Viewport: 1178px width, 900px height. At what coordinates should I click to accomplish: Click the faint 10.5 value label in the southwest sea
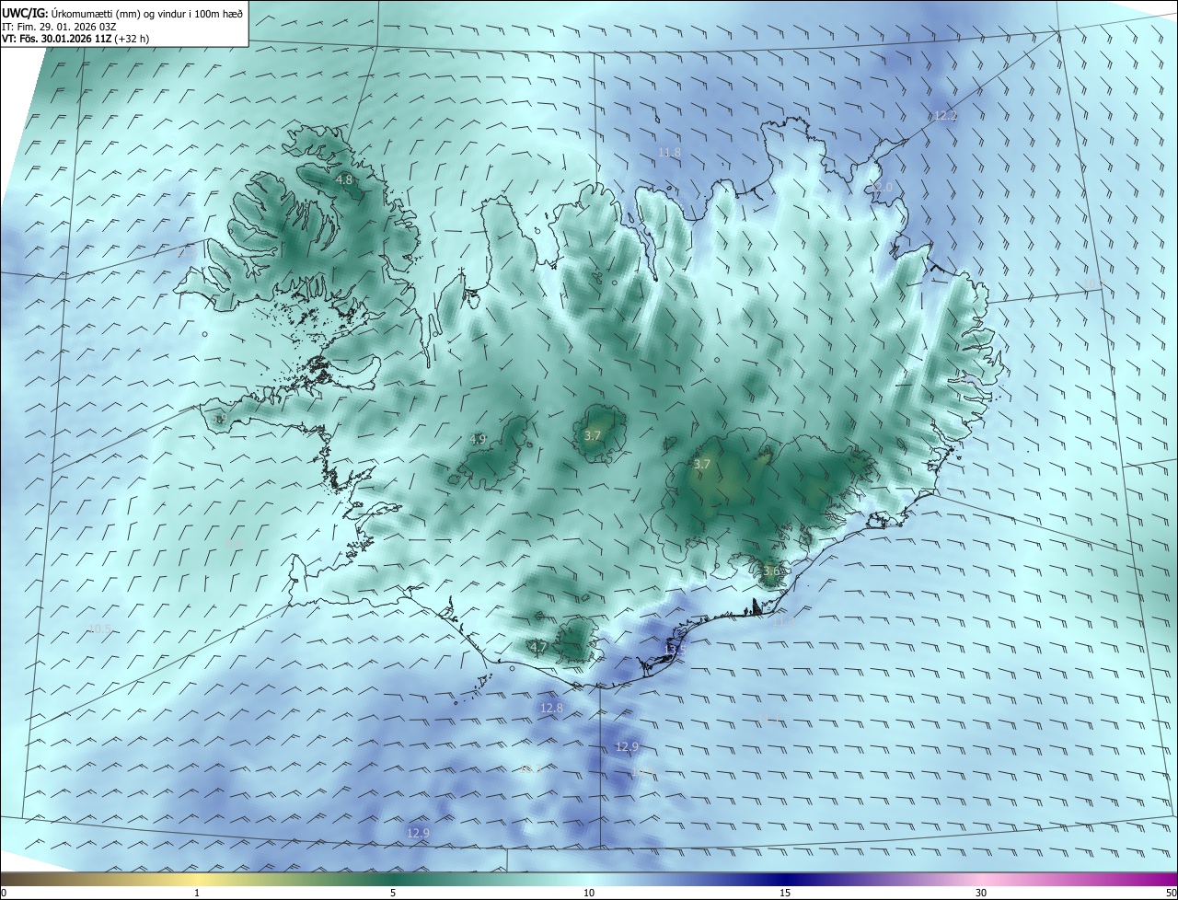(100, 629)
